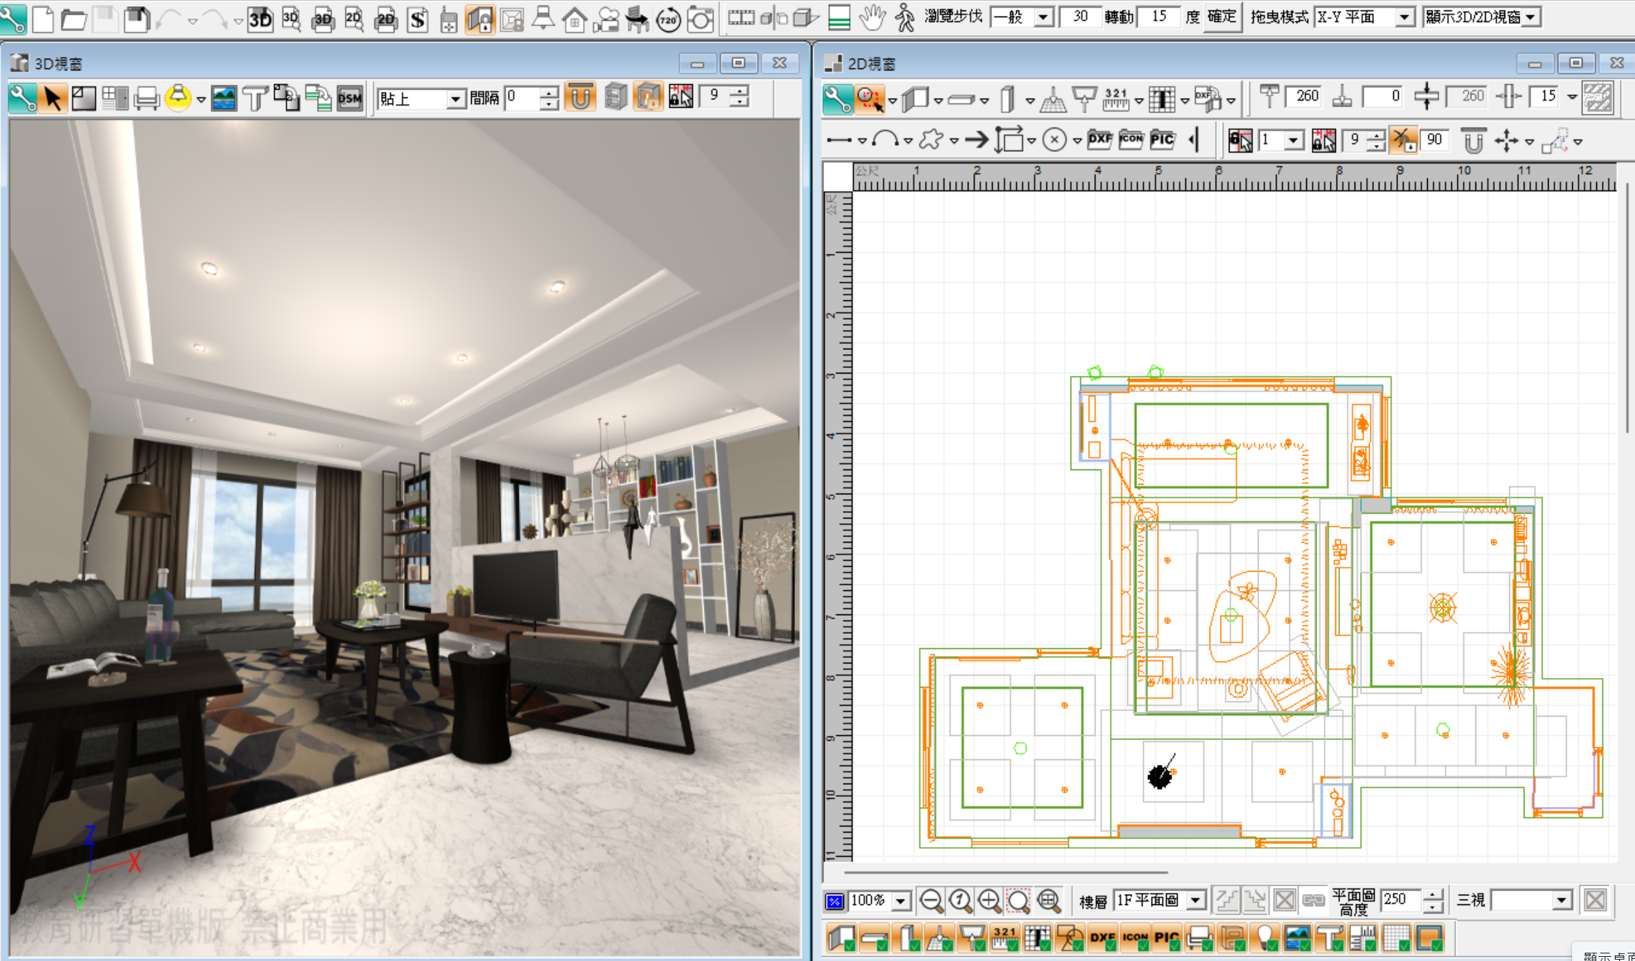The width and height of the screenshot is (1635, 961).
Task: Select the arrow pointer tool in 3D window
Action: point(52,98)
